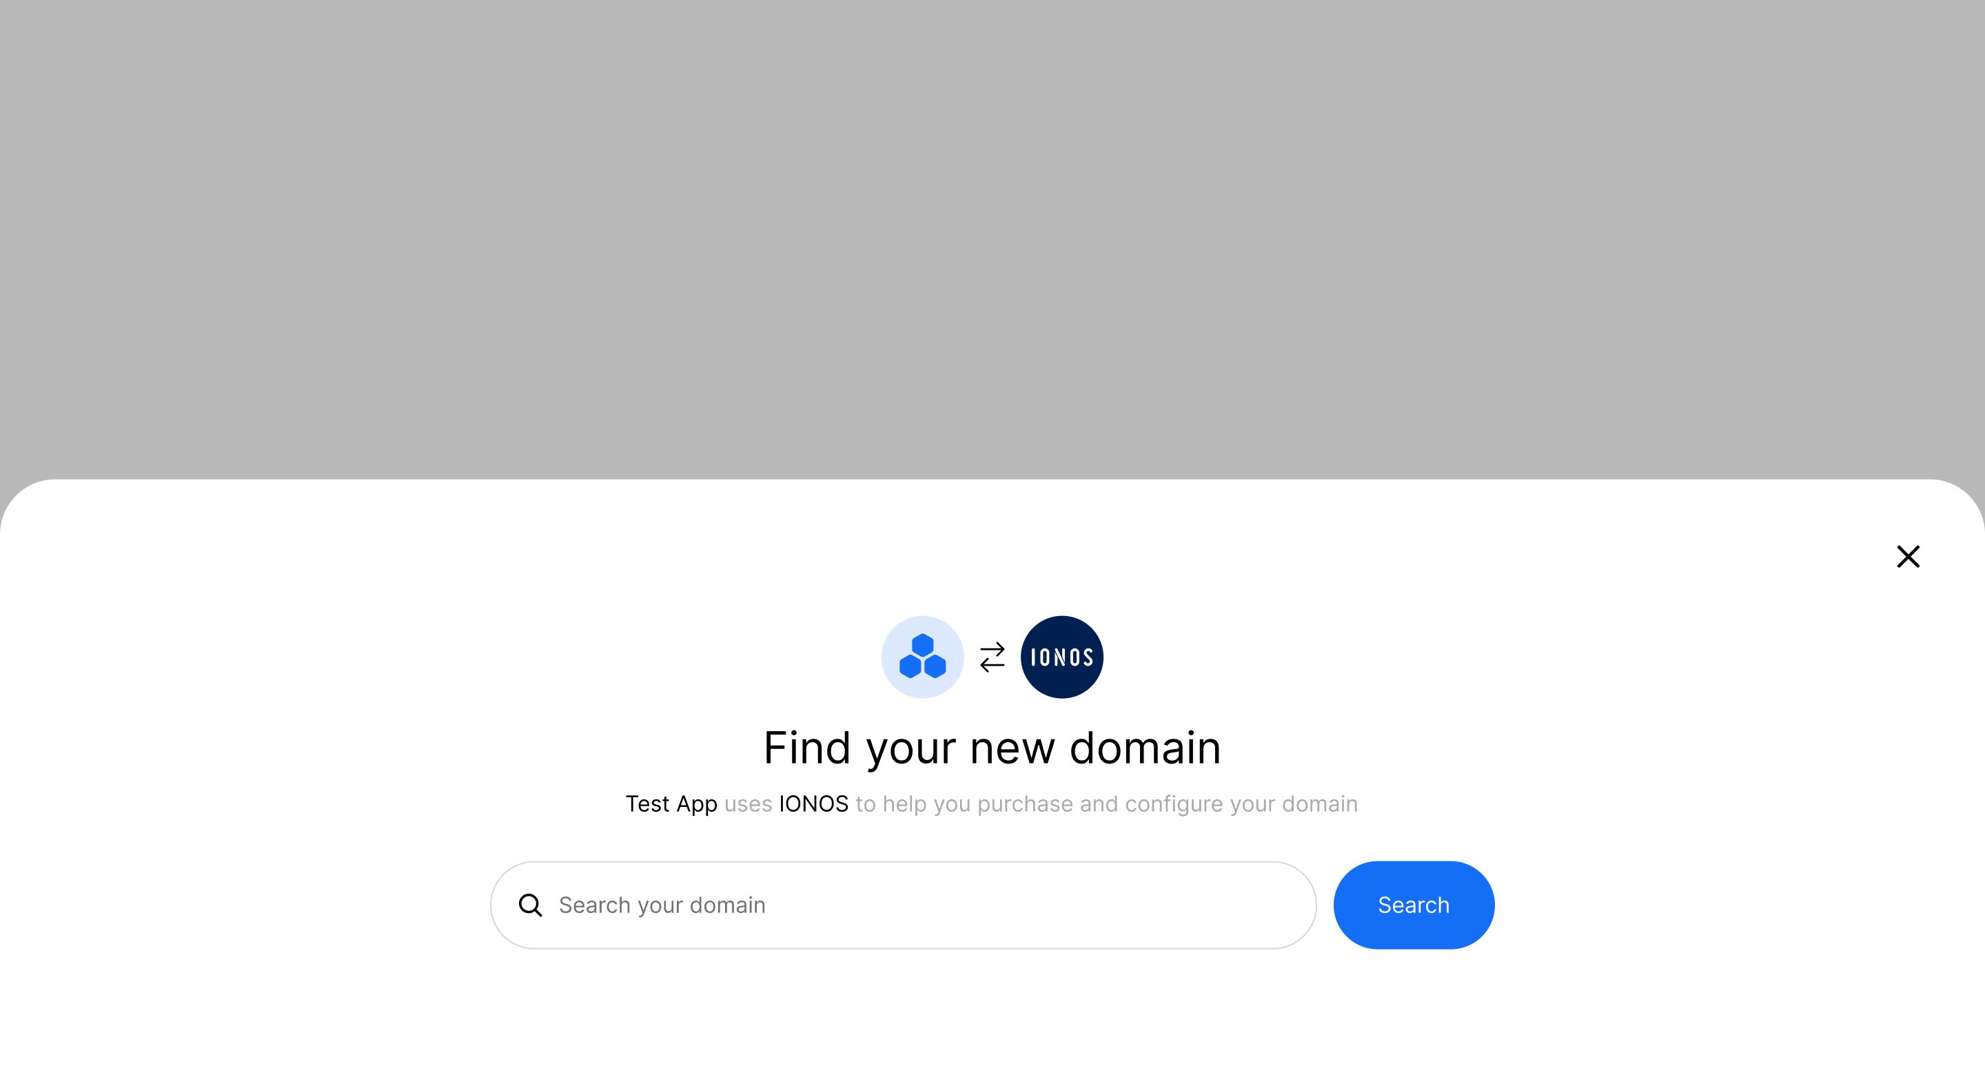Viewport: 1985px width, 1086px height.
Task: Close the domain search dialog
Action: click(x=1908, y=556)
